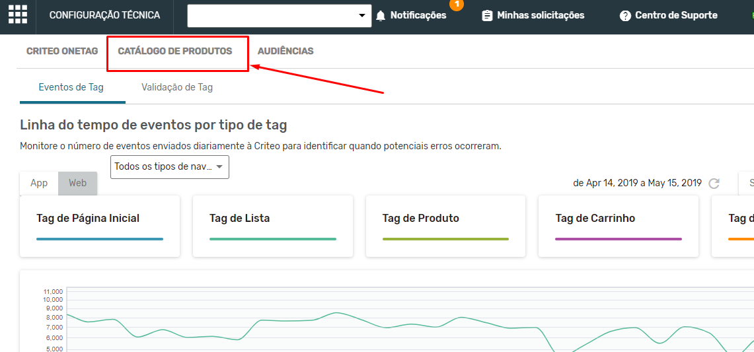754x352 pixels.
Task: Expand 'Todos os tipos de nav...' dropdown
Action: click(170, 167)
